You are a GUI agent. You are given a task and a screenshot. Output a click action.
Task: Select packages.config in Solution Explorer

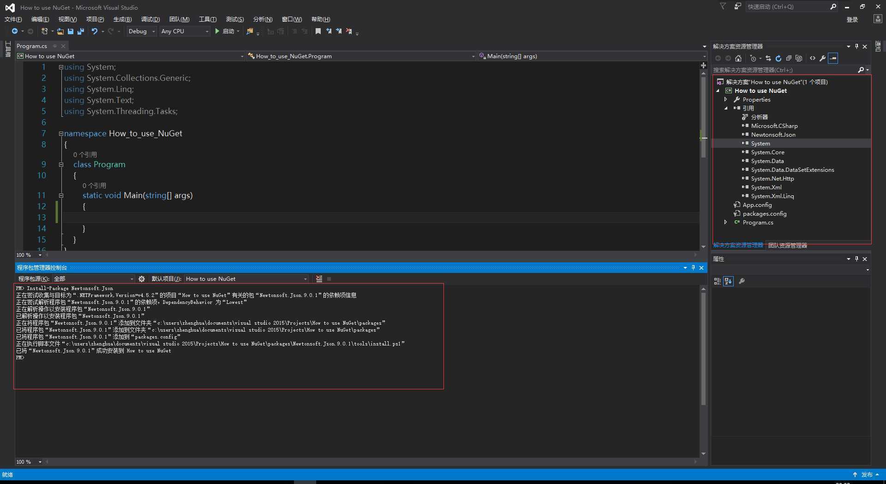764,213
